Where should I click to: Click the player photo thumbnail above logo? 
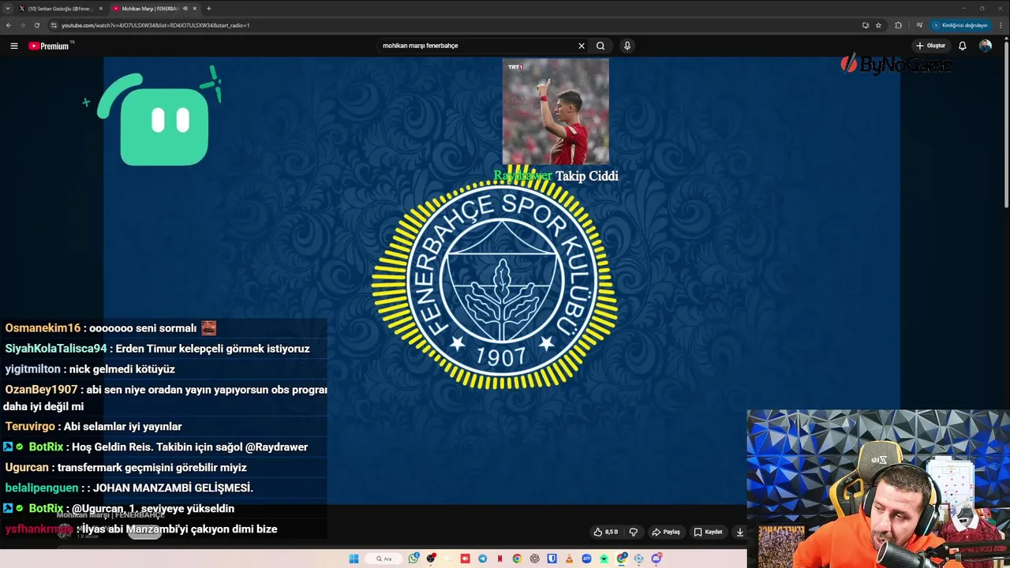coord(555,110)
